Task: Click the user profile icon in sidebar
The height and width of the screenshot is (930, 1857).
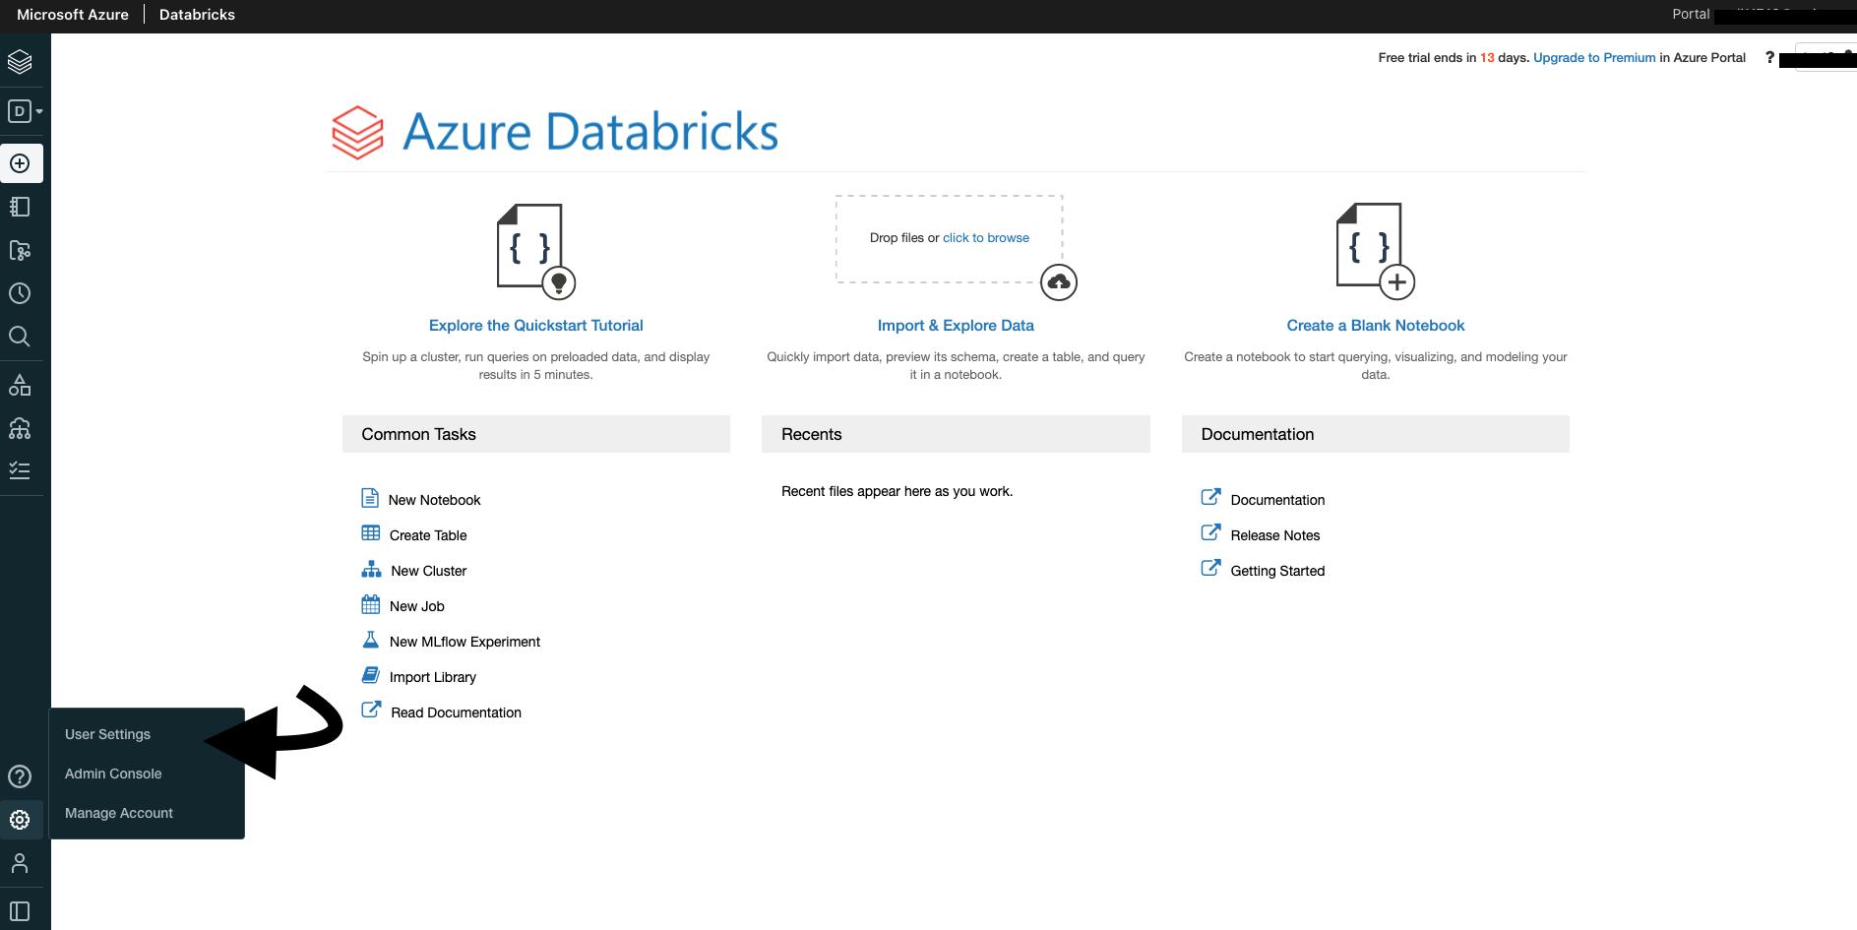Action: 20,863
